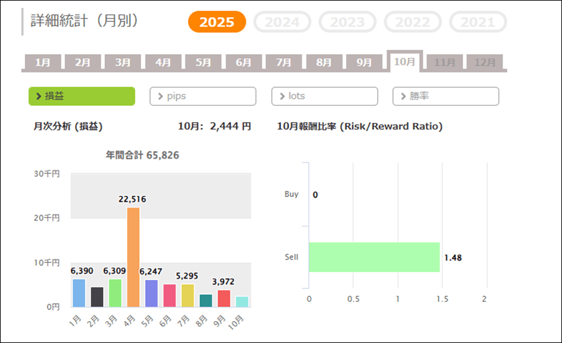Click the red 9月 bar showing 3,972

tap(224, 298)
